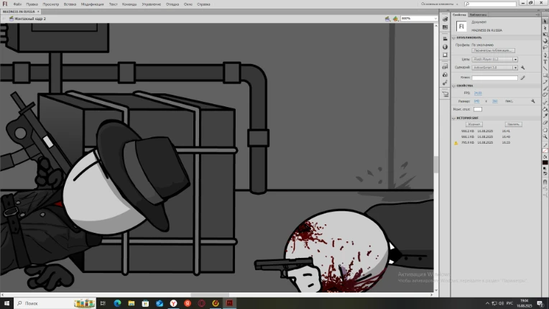Select the Eyedropper tool

click(x=545, y=116)
